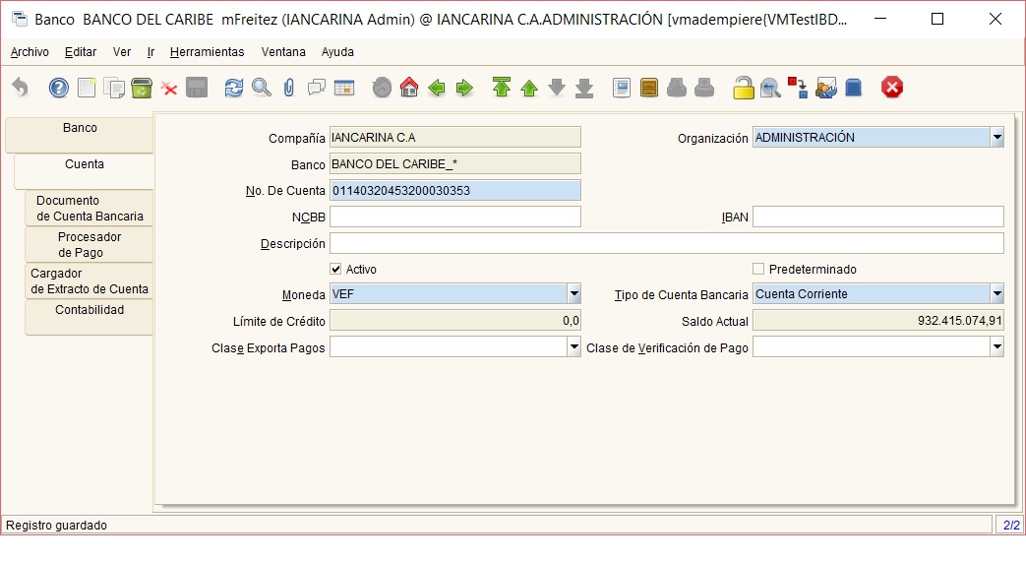This screenshot has height=561, width=1026.
Task: Jump to first record icon
Action: click(502, 87)
